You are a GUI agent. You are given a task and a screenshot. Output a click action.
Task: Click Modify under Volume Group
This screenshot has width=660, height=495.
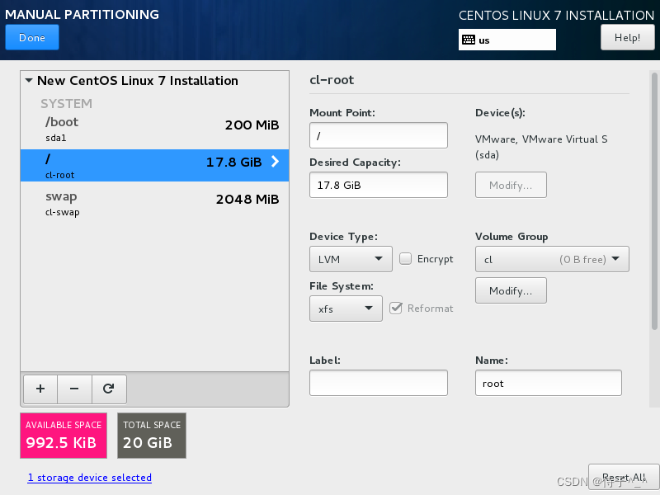click(511, 291)
